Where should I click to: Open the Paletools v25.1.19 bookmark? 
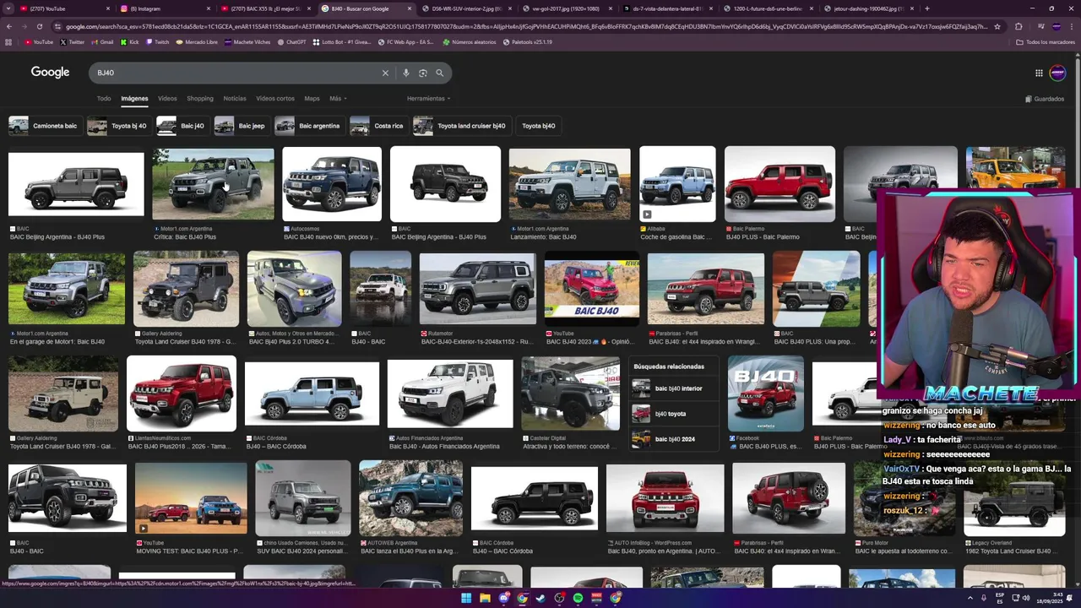527,41
